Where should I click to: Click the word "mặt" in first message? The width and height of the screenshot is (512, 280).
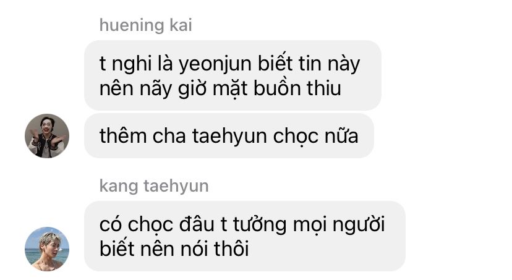230,89
